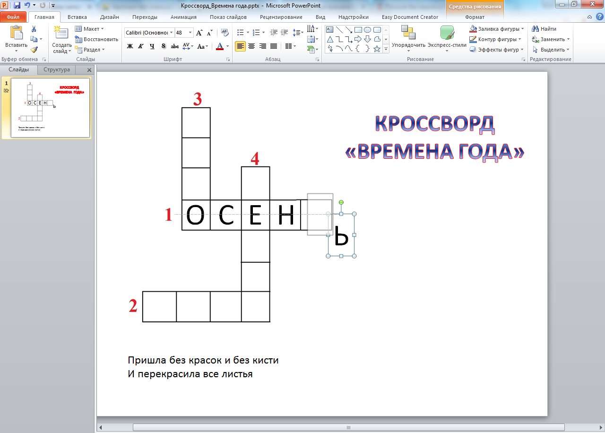Open character spacing AV dropdown
The width and height of the screenshot is (605, 433).
click(x=188, y=46)
